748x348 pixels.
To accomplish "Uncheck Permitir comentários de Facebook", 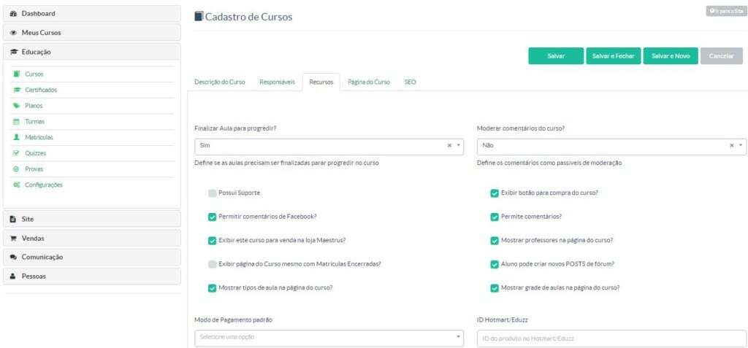I will (212, 217).
